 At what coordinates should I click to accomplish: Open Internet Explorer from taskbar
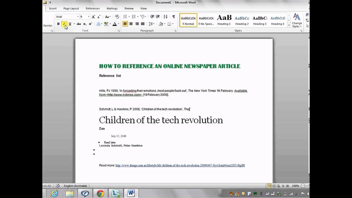coord(54,193)
